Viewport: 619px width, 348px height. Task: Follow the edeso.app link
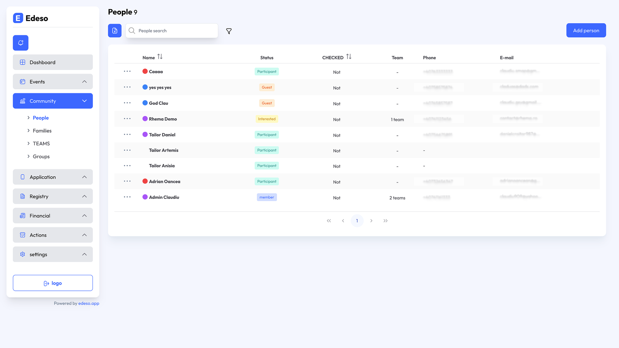click(89, 304)
